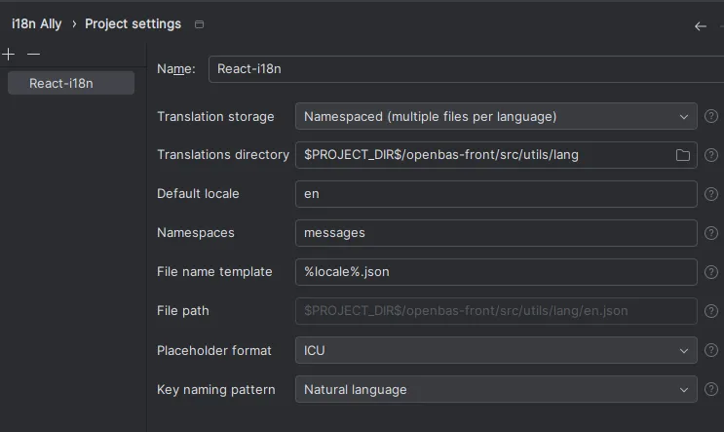Click the plus icon to add configuration
Image resolution: width=724 pixels, height=432 pixels.
9,55
